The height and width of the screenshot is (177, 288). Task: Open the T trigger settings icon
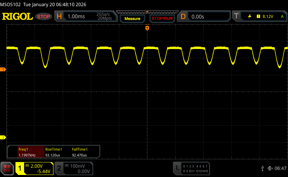click(236, 17)
